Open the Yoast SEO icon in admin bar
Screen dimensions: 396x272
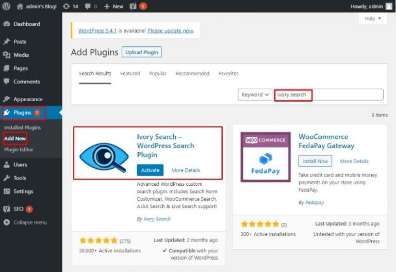133,6
